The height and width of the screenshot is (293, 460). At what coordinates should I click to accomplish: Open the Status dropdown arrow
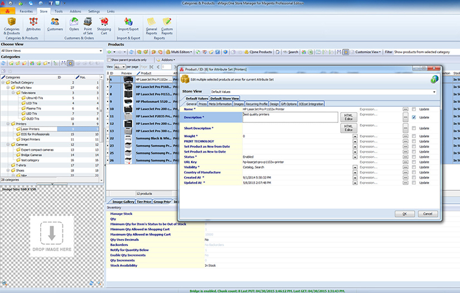[x=355, y=157]
